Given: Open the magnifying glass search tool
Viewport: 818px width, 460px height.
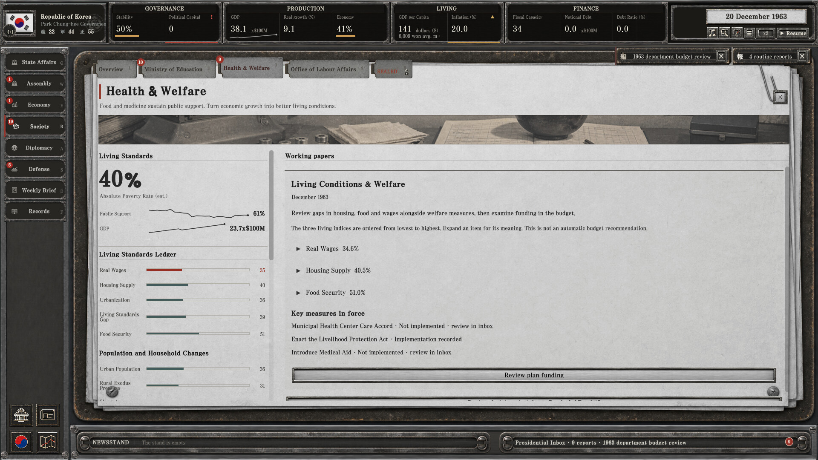Looking at the screenshot, I should click(x=724, y=33).
